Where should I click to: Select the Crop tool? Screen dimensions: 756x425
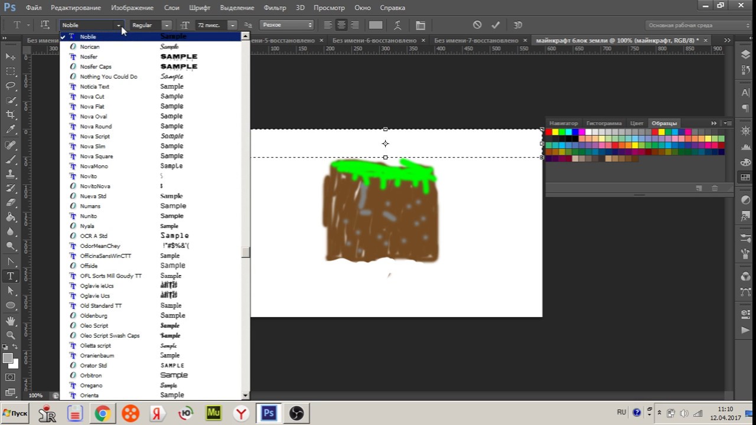(11, 115)
